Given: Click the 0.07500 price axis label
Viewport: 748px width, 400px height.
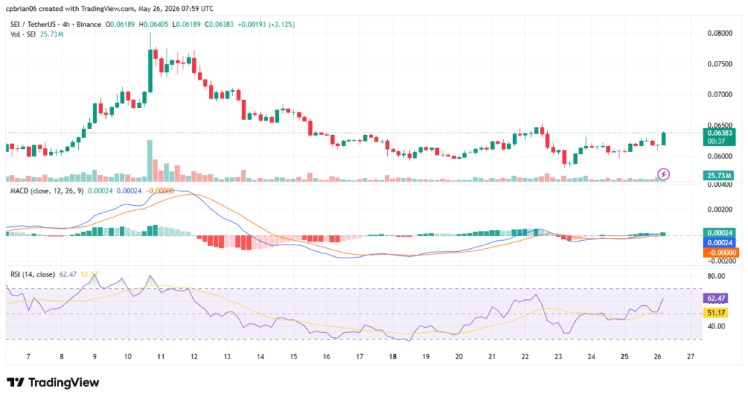Looking at the screenshot, I should click(720, 64).
